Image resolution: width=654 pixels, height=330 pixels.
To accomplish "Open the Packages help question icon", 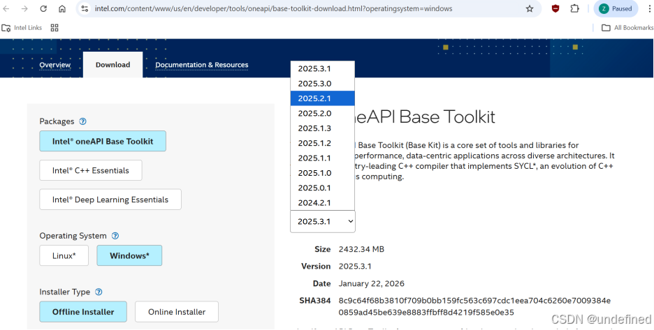I will [82, 121].
